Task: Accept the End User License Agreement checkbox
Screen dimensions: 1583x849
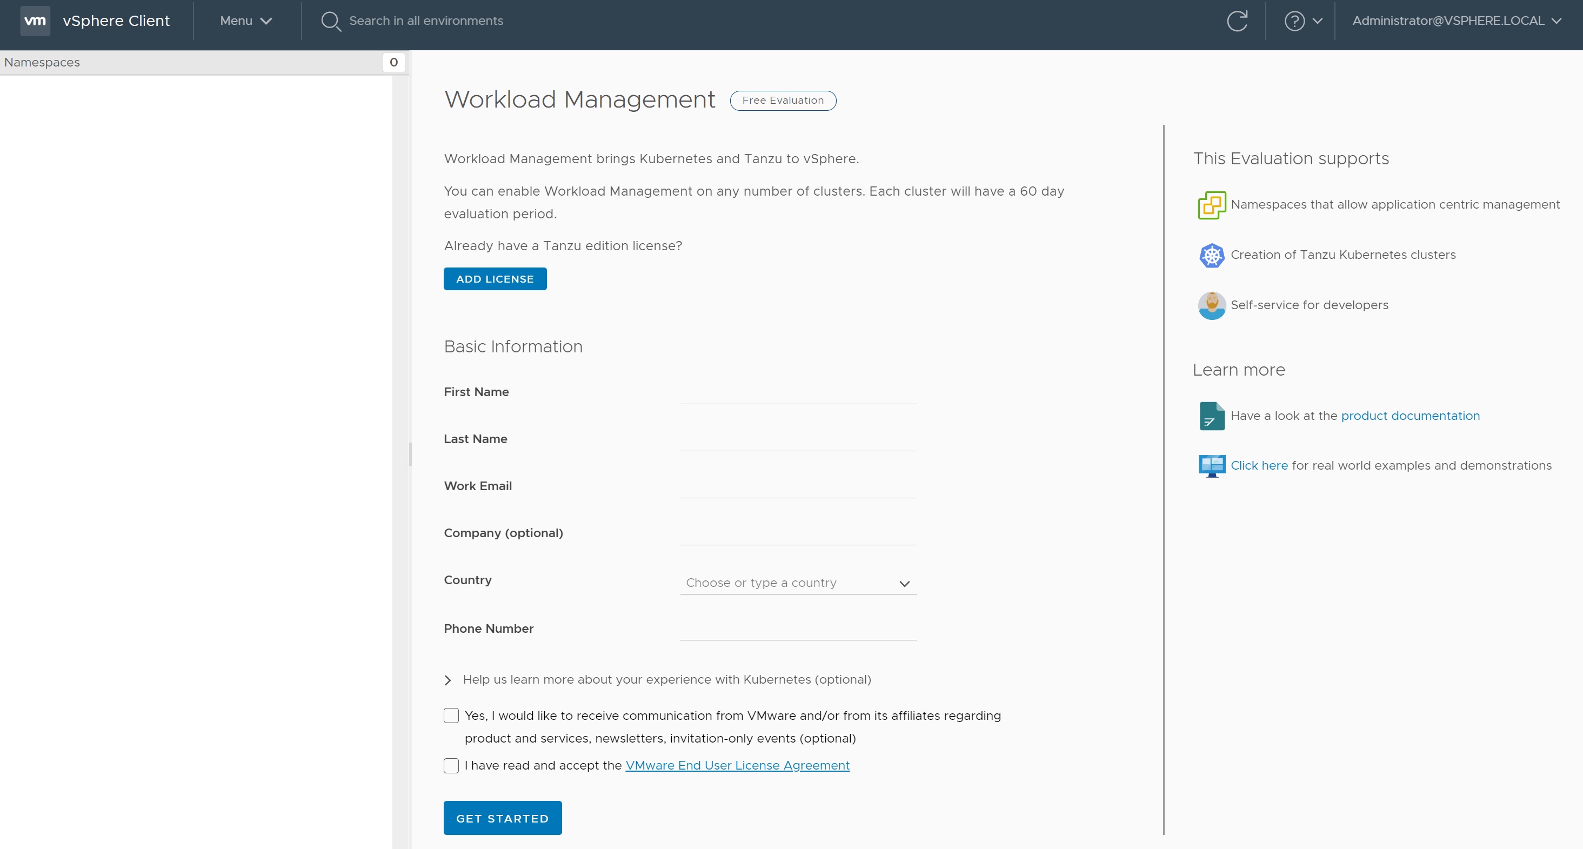Action: 451,765
